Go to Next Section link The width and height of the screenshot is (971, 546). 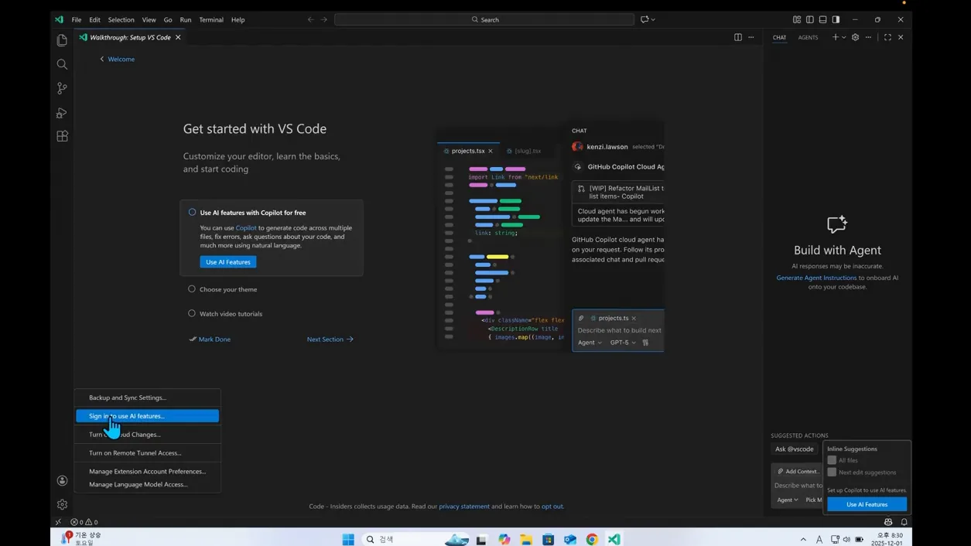[330, 339]
